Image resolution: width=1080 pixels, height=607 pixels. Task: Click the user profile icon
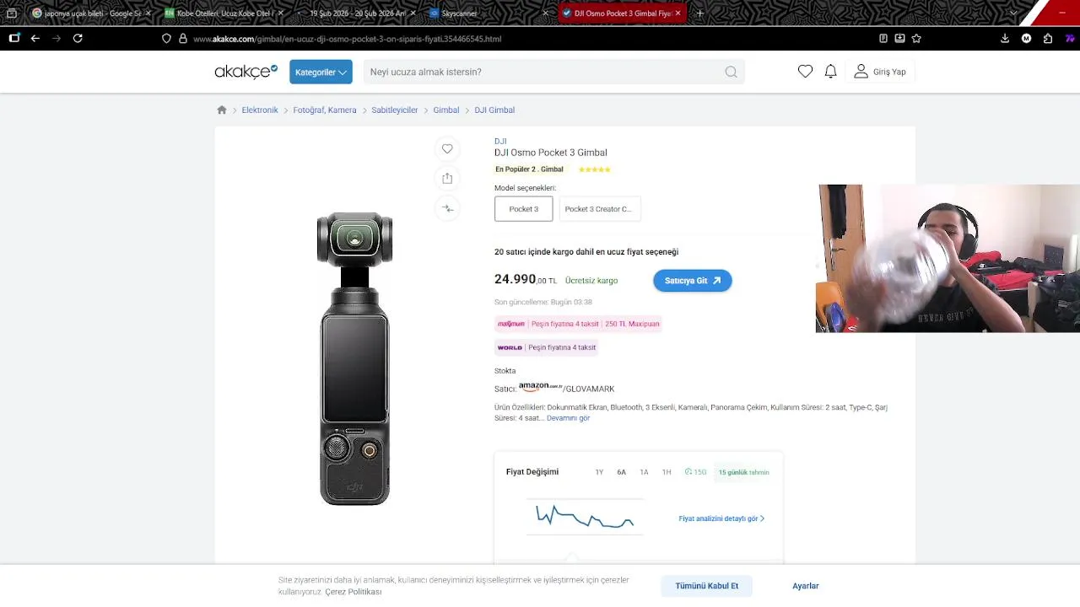click(861, 72)
